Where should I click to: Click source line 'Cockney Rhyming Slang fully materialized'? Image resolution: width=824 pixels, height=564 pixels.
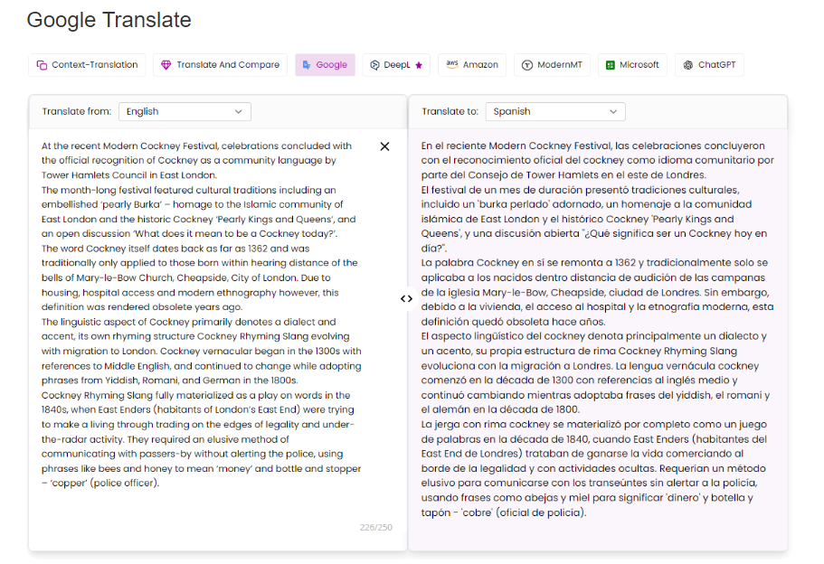pyautogui.click(x=196, y=395)
